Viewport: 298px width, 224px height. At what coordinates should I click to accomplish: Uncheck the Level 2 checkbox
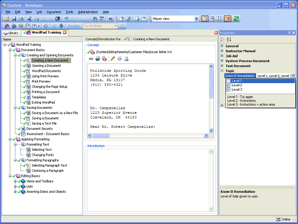(x=228, y=85)
